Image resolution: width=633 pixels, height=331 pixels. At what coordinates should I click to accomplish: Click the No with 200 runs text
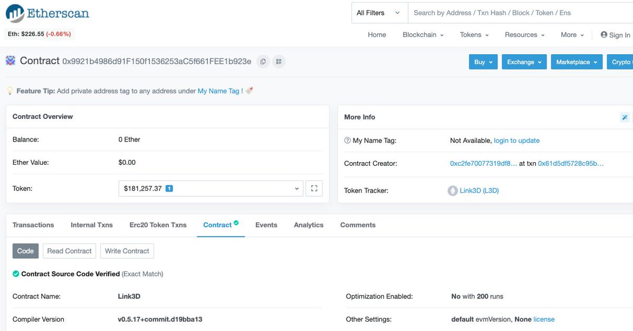click(477, 296)
